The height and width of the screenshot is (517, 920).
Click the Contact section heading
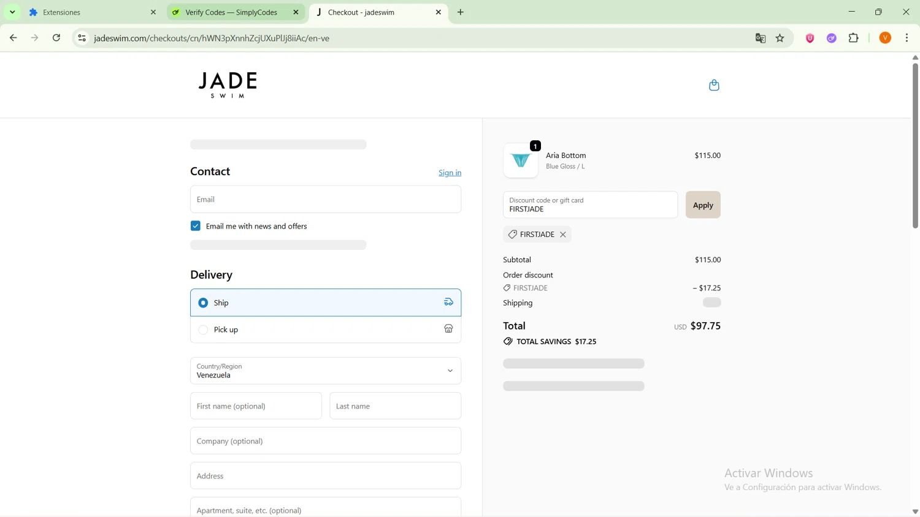pos(210,172)
